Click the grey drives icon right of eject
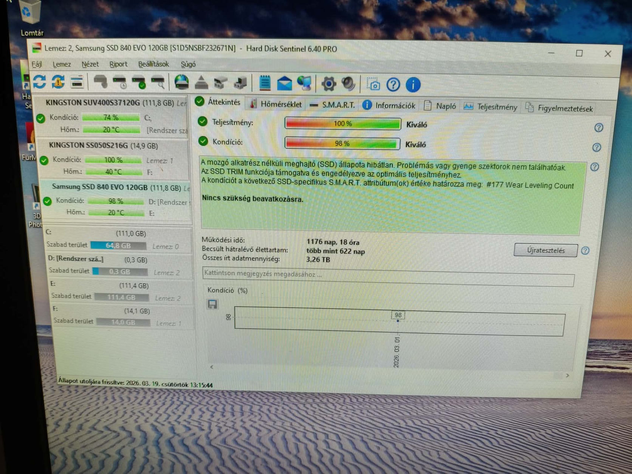The image size is (632, 474). [x=221, y=83]
